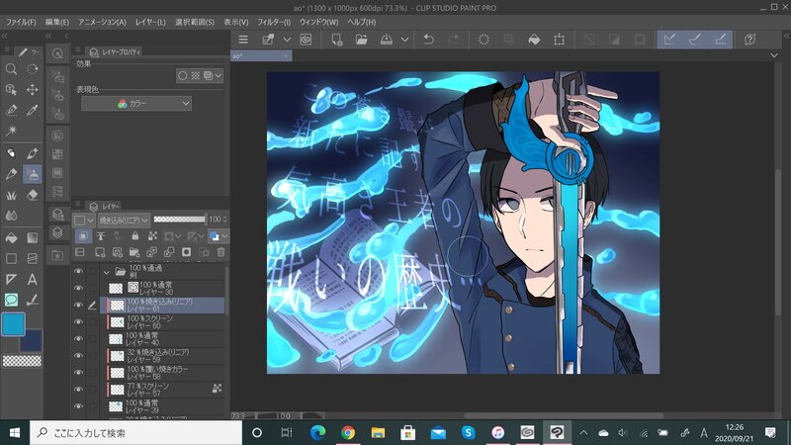Select the レイヤー 39 layer row
Screen dimensions: 791x445
(x=162, y=406)
